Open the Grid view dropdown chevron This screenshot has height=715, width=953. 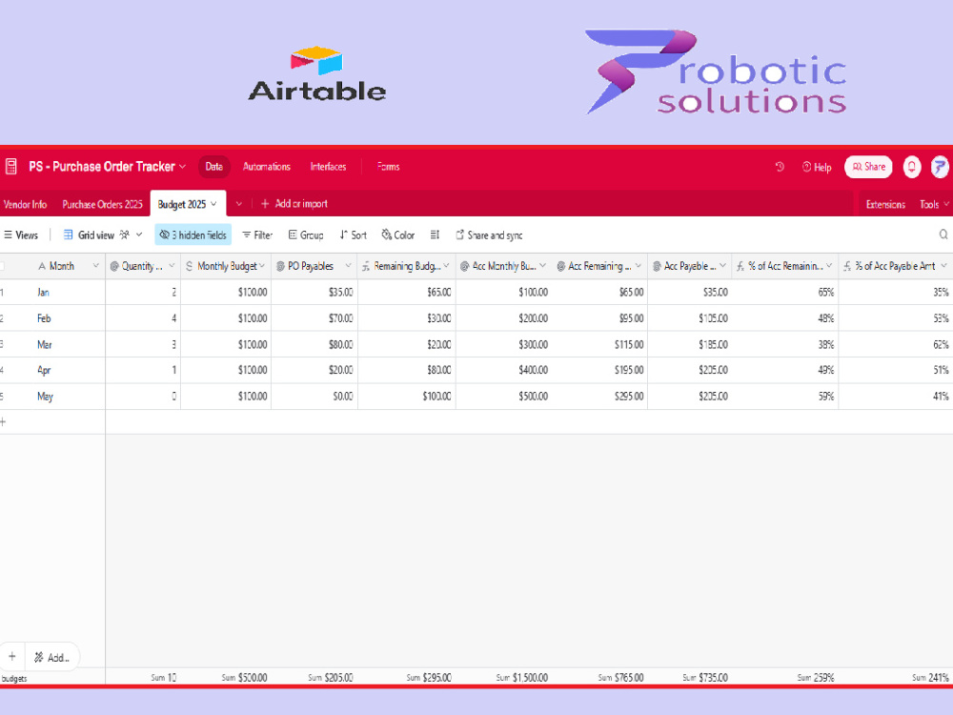pyautogui.click(x=139, y=235)
